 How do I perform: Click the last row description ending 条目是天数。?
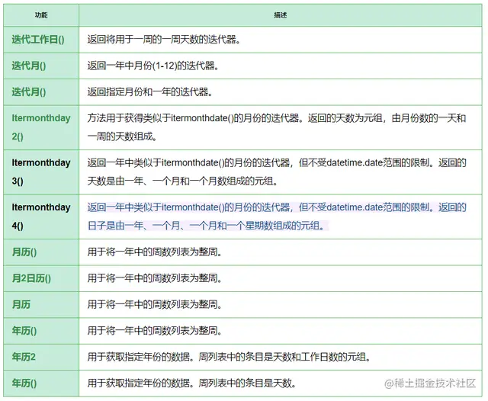point(191,383)
